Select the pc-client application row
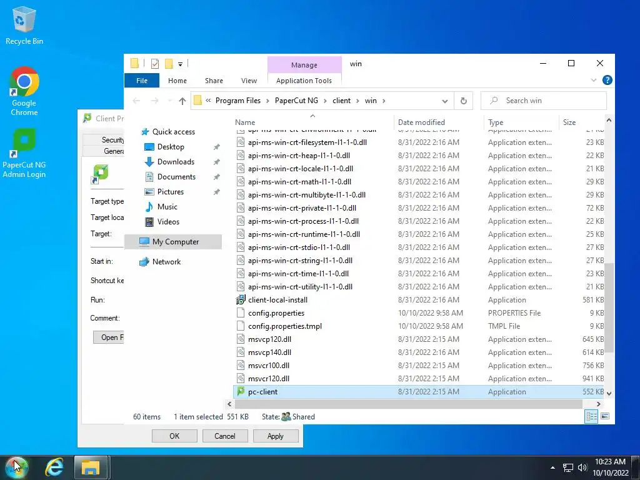 click(x=418, y=392)
